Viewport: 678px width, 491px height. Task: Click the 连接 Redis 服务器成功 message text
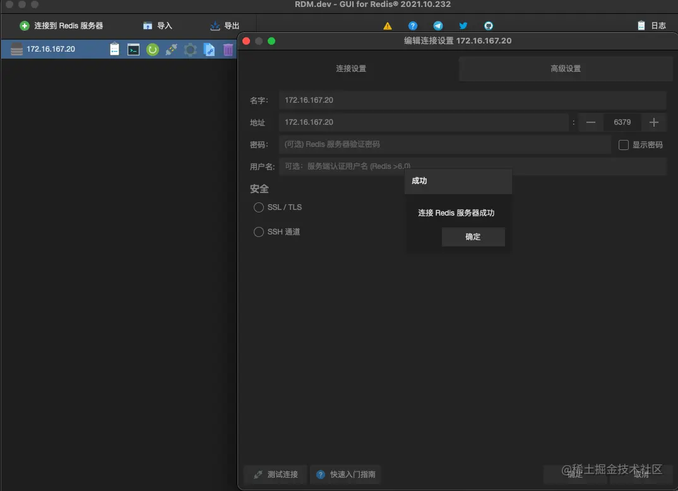coord(456,213)
